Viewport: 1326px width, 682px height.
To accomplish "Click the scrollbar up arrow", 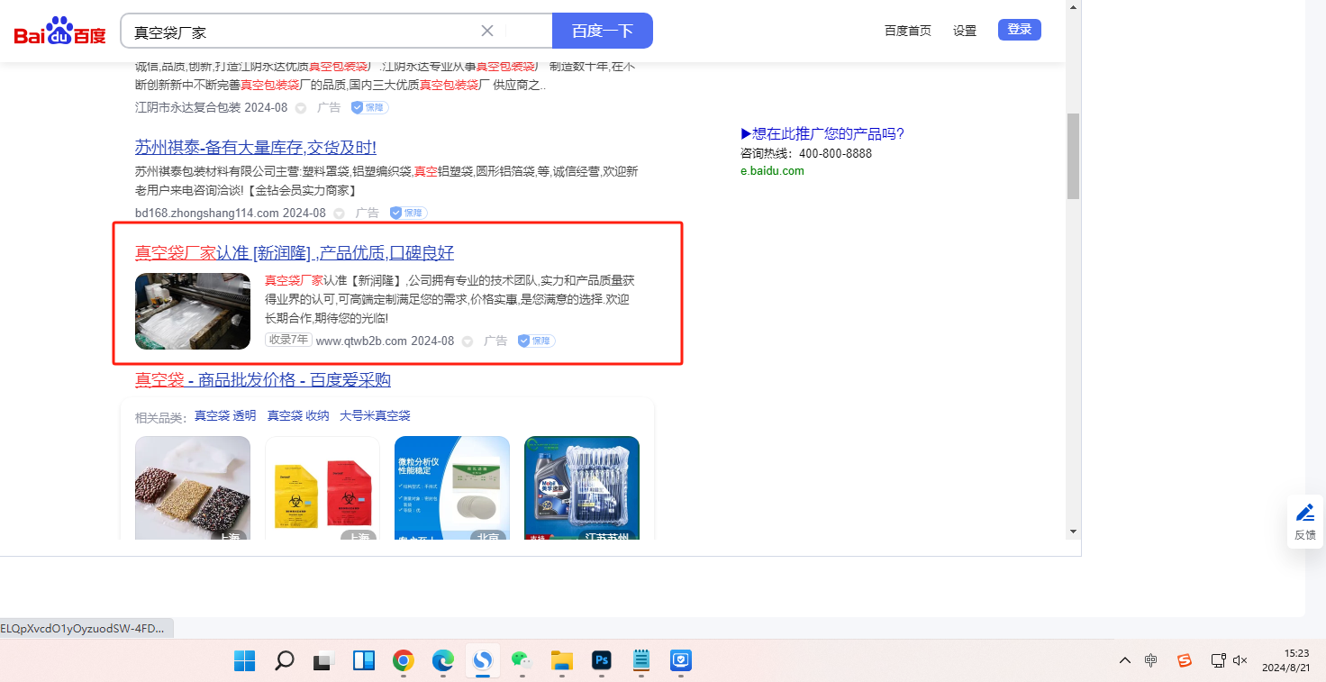I will coord(1073,7).
